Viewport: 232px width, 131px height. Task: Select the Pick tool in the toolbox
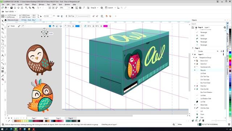(x=3, y=21)
